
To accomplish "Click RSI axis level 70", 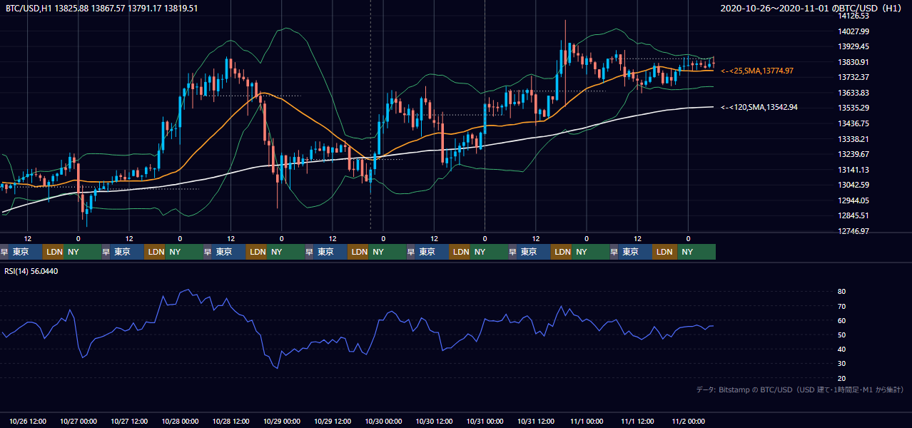I will [841, 306].
